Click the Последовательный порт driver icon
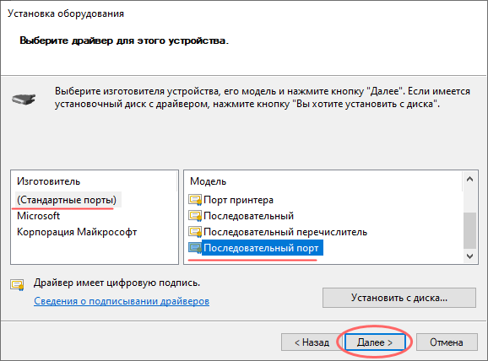This screenshot has width=488, height=361. (x=195, y=248)
